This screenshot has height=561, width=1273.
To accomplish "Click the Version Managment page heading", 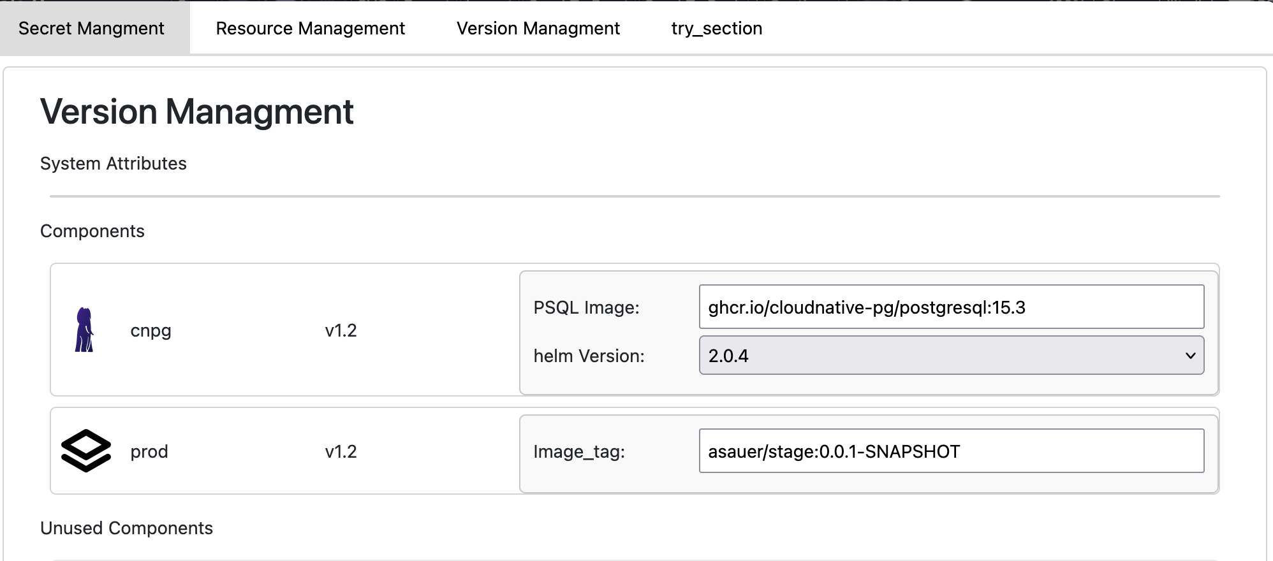I will [196, 112].
